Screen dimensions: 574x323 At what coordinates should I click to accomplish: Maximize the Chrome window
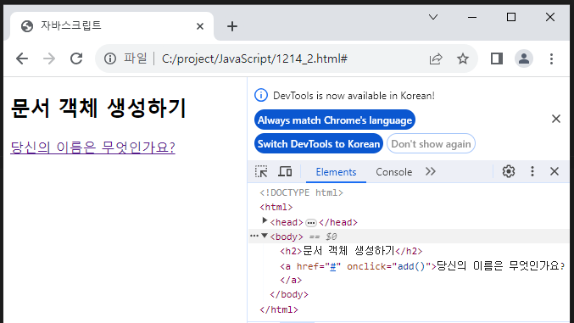coord(511,17)
